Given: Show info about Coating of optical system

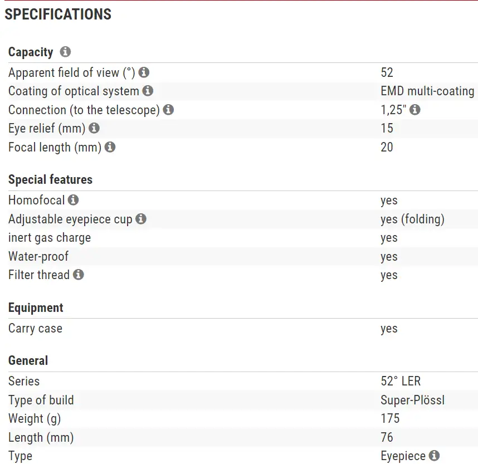Looking at the screenshot, I should tap(148, 91).
